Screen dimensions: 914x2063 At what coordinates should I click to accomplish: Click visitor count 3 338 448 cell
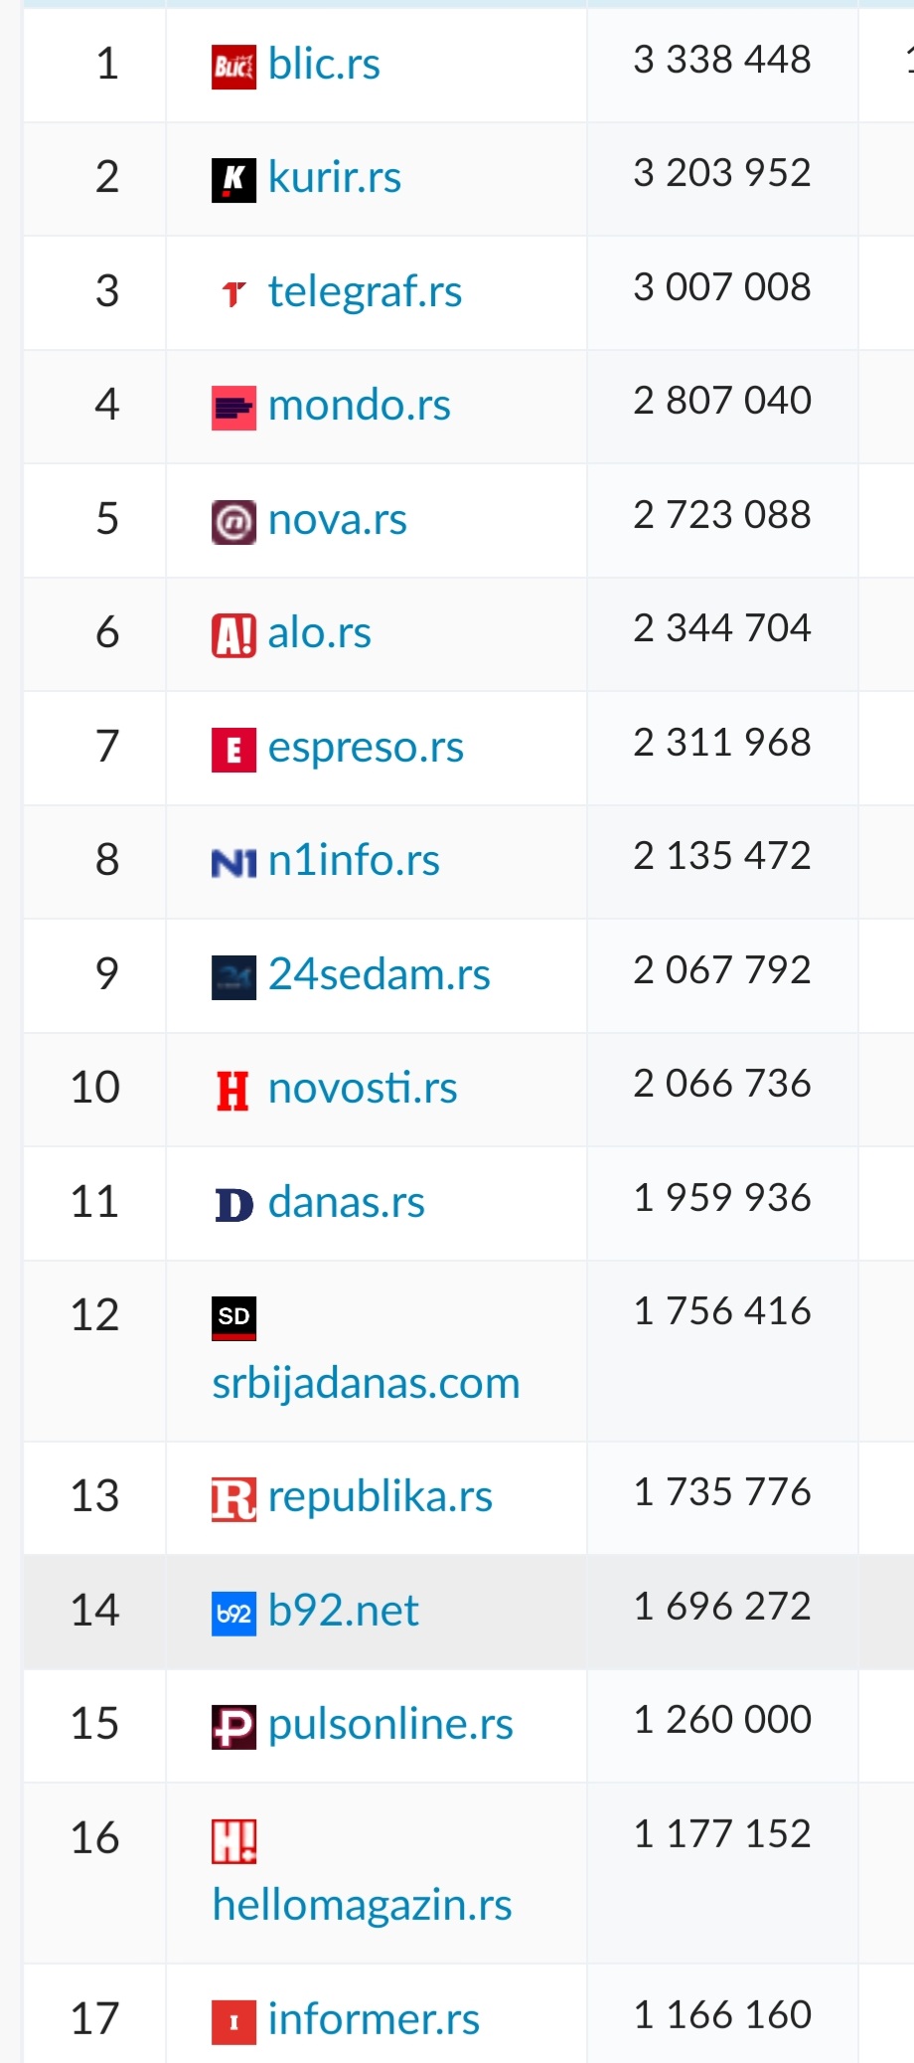(722, 60)
